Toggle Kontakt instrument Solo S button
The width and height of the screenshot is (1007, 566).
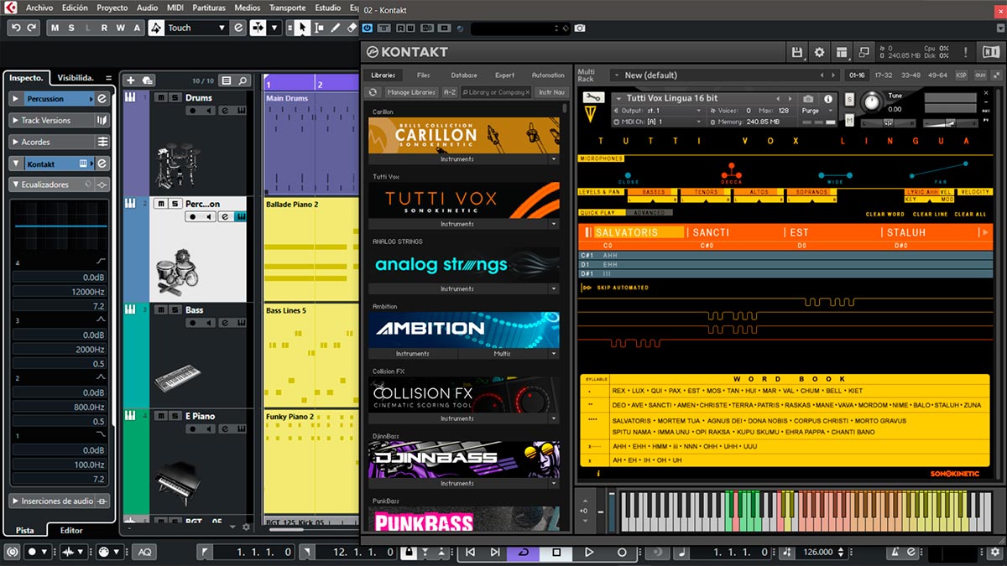click(x=849, y=99)
